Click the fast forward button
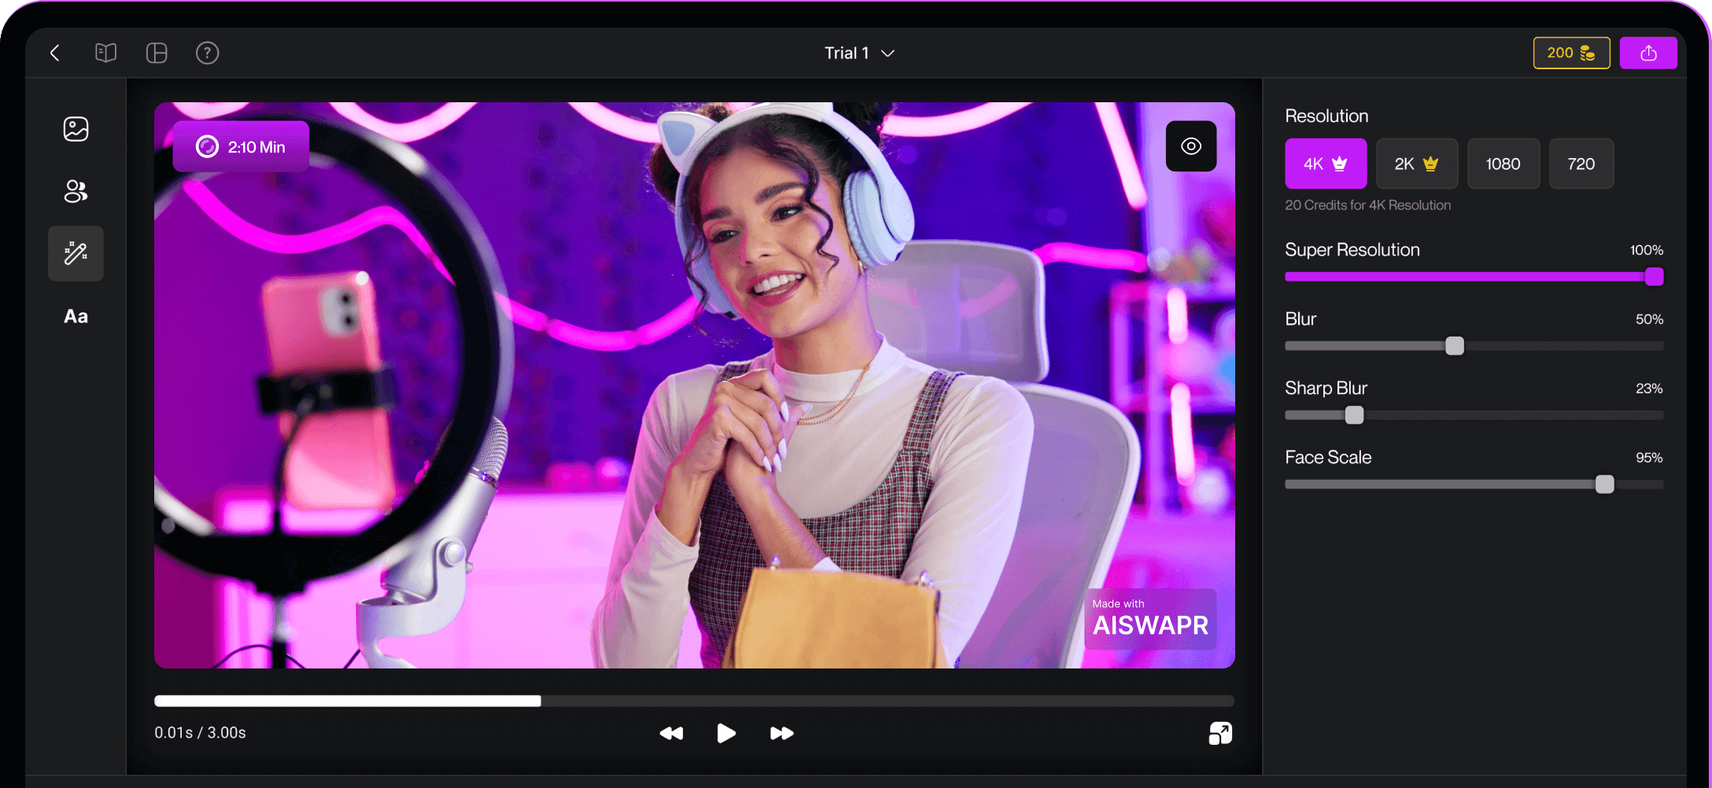 click(781, 733)
